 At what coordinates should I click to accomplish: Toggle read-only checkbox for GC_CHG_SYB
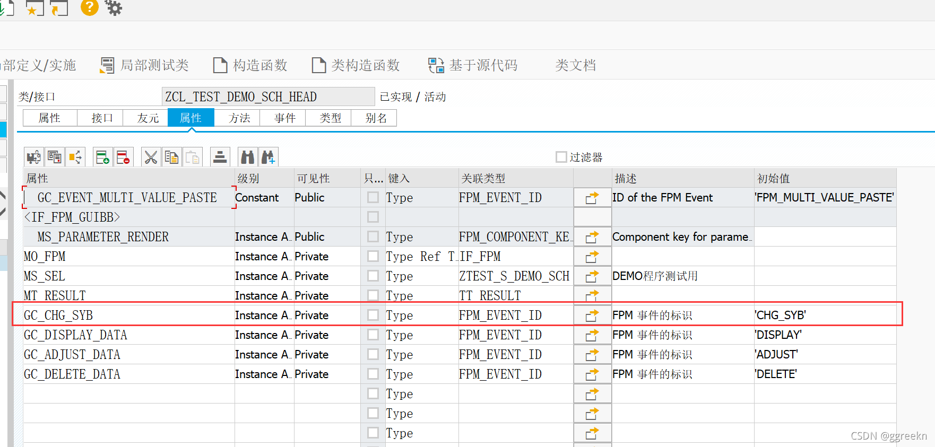[x=373, y=315]
